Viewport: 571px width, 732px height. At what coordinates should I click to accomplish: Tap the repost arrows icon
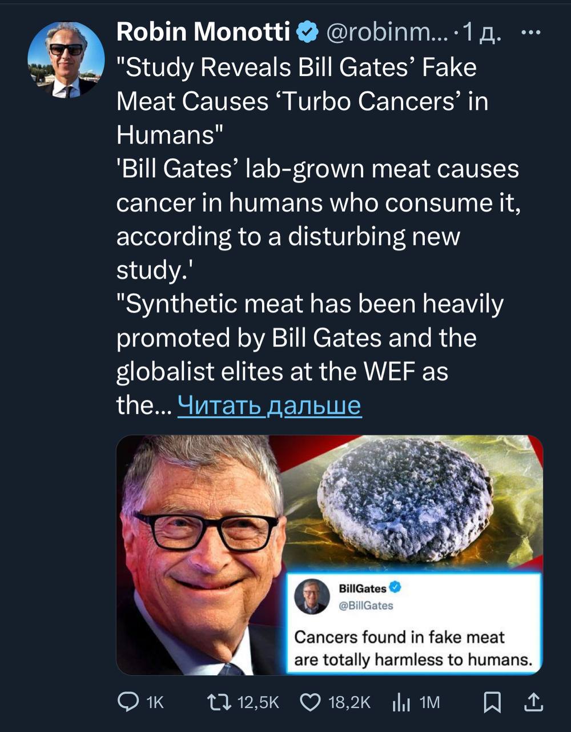coord(217,702)
